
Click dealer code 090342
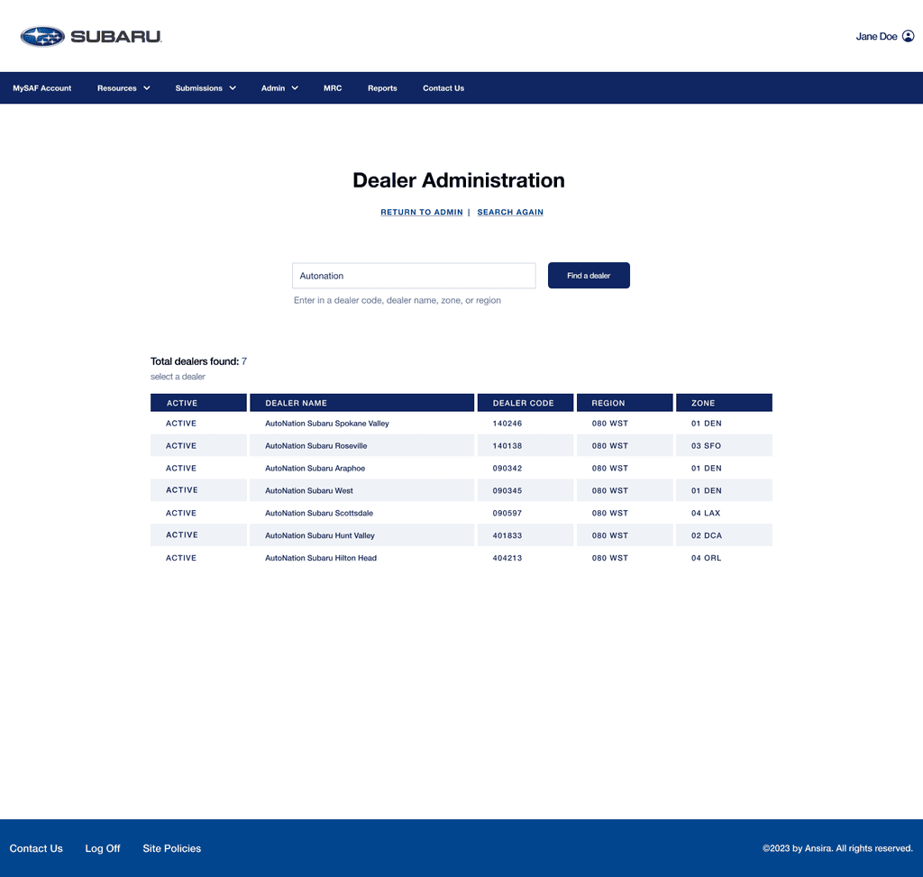(507, 468)
